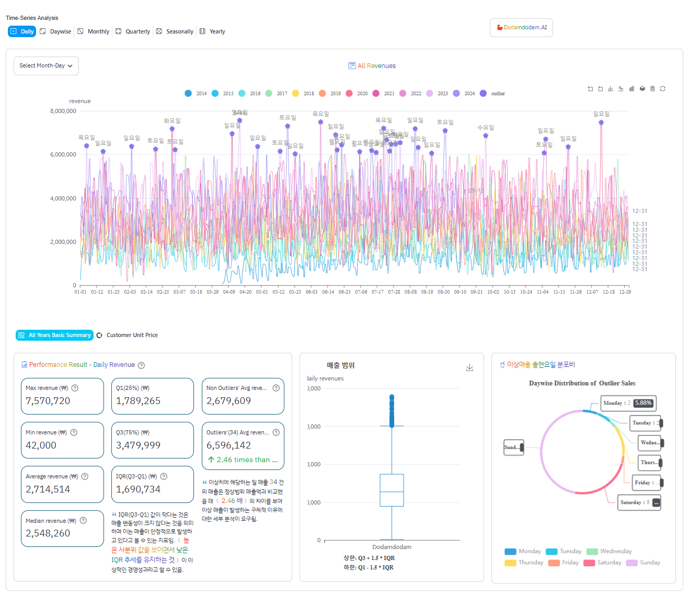This screenshot has height=593, width=689.
Task: Click the Saturday label box on donut chart
Action: pyautogui.click(x=639, y=502)
